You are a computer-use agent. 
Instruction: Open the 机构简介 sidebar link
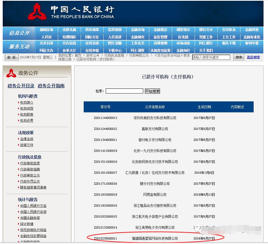tap(27, 102)
